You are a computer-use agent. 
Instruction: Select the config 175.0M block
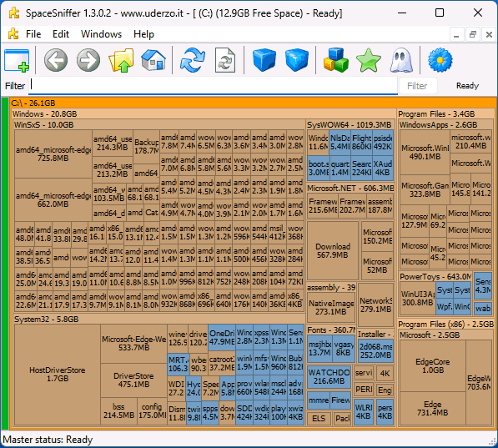coord(153,410)
